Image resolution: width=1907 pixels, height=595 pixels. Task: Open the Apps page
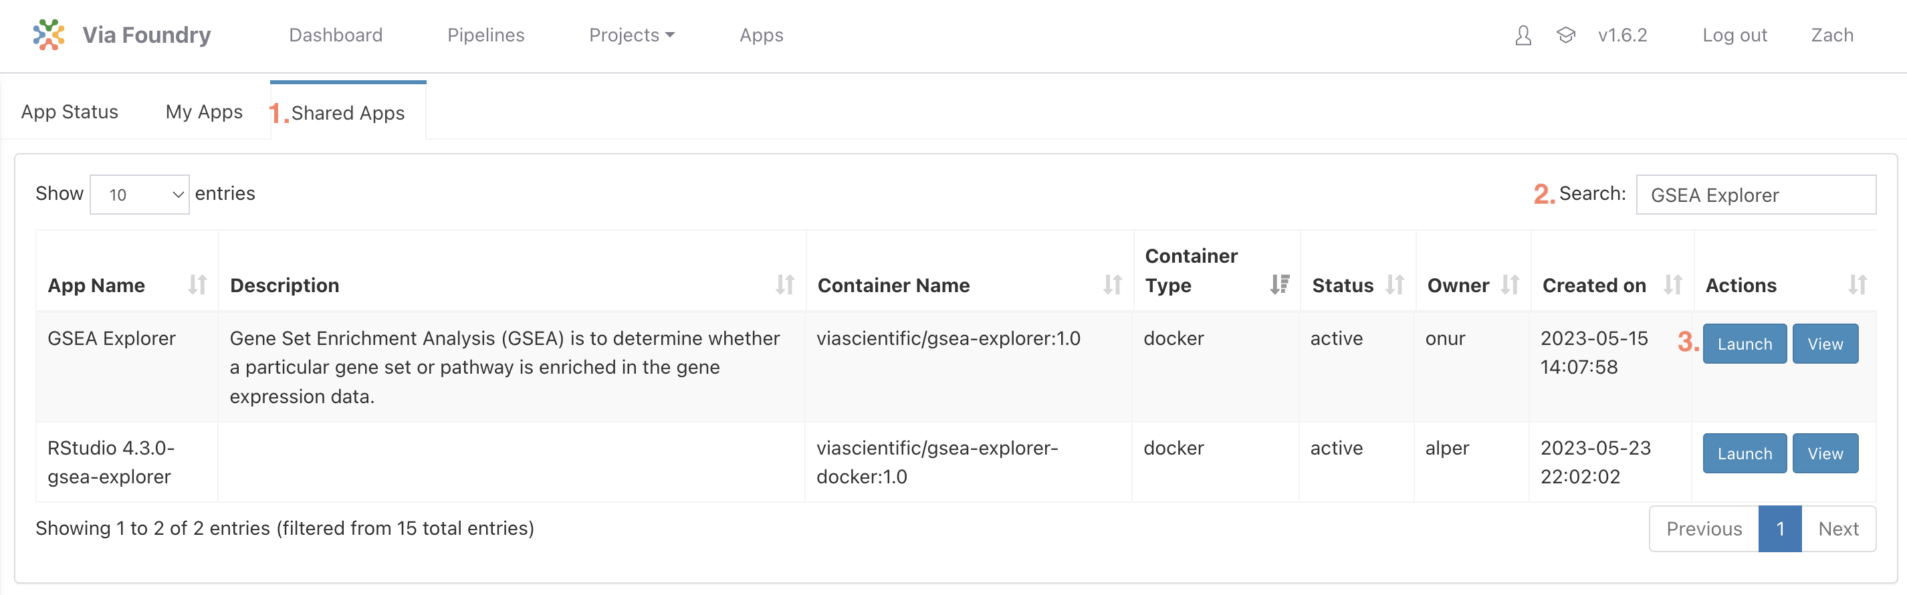point(761,35)
